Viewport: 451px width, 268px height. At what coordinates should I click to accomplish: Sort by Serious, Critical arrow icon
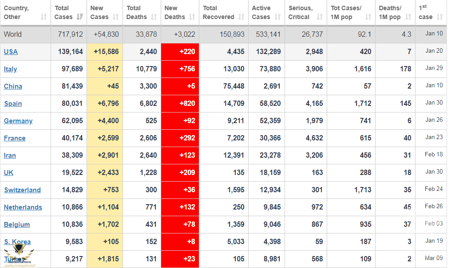click(x=320, y=17)
